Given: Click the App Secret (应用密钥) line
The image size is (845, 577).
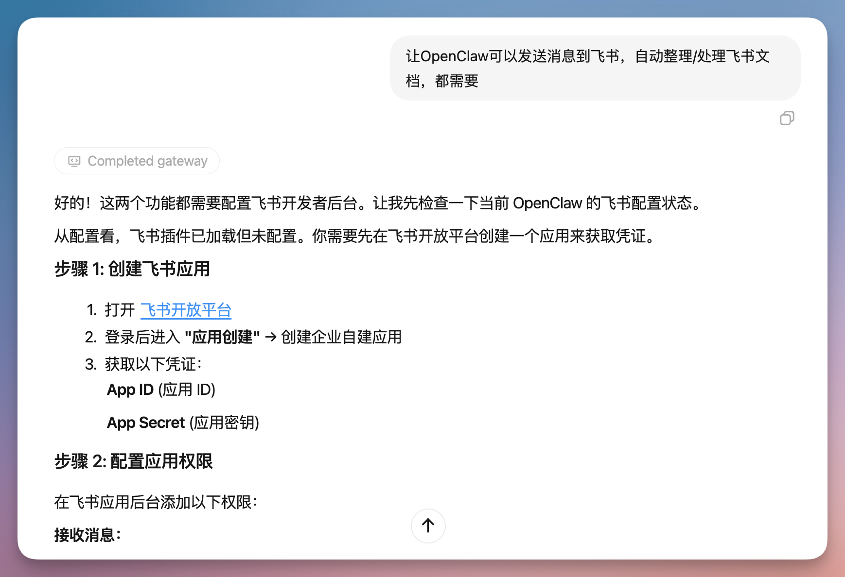Looking at the screenshot, I should coord(183,423).
